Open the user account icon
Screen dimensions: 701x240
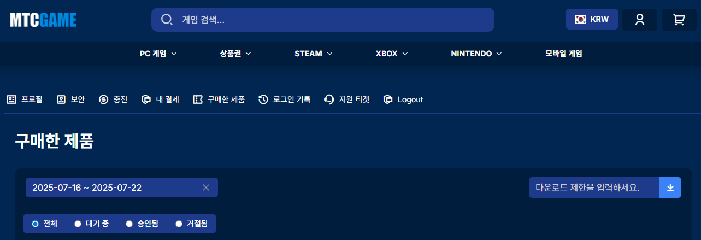click(x=640, y=20)
